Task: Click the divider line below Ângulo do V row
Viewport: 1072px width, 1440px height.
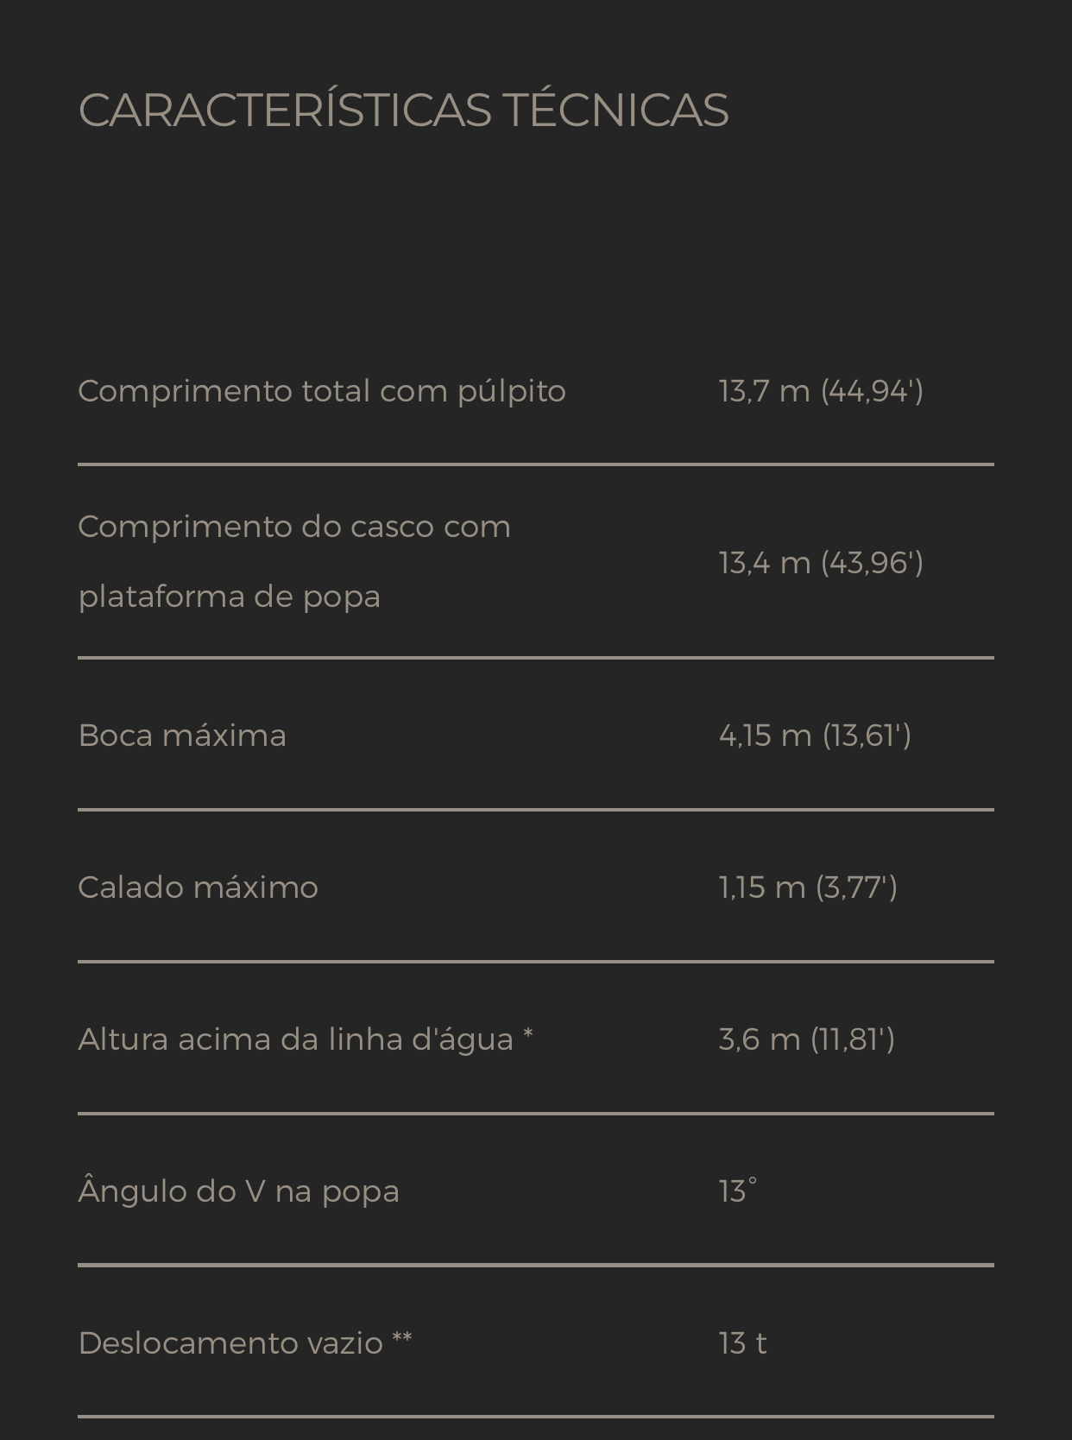Action: click(x=536, y=1265)
